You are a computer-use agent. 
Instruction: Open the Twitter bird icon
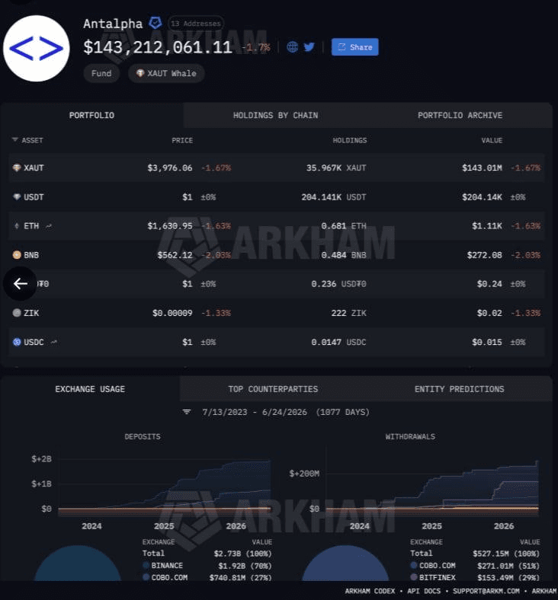tap(309, 46)
